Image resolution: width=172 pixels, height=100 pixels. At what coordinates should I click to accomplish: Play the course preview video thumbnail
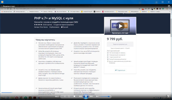[x=120, y=26]
